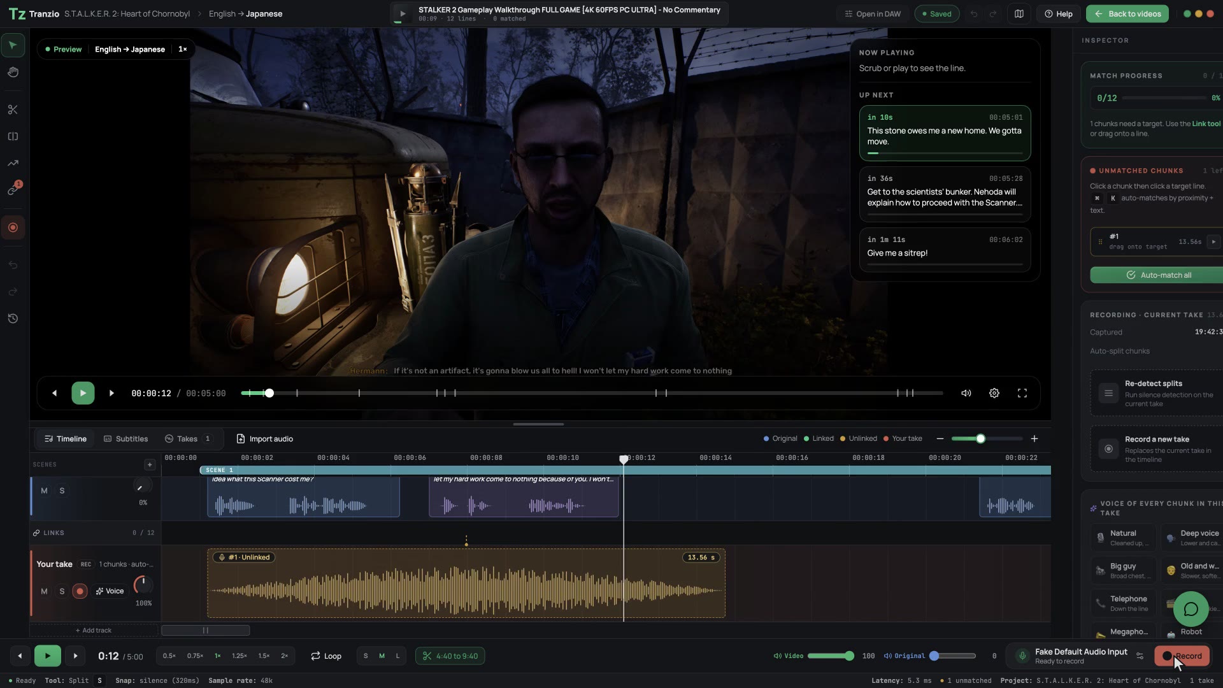
Task: Select the #1 Unlinked audio chunk
Action: (466, 584)
